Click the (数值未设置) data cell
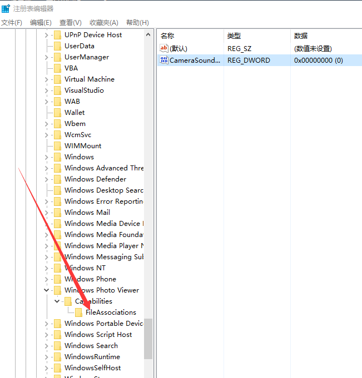The height and width of the screenshot is (378, 362). click(313, 49)
